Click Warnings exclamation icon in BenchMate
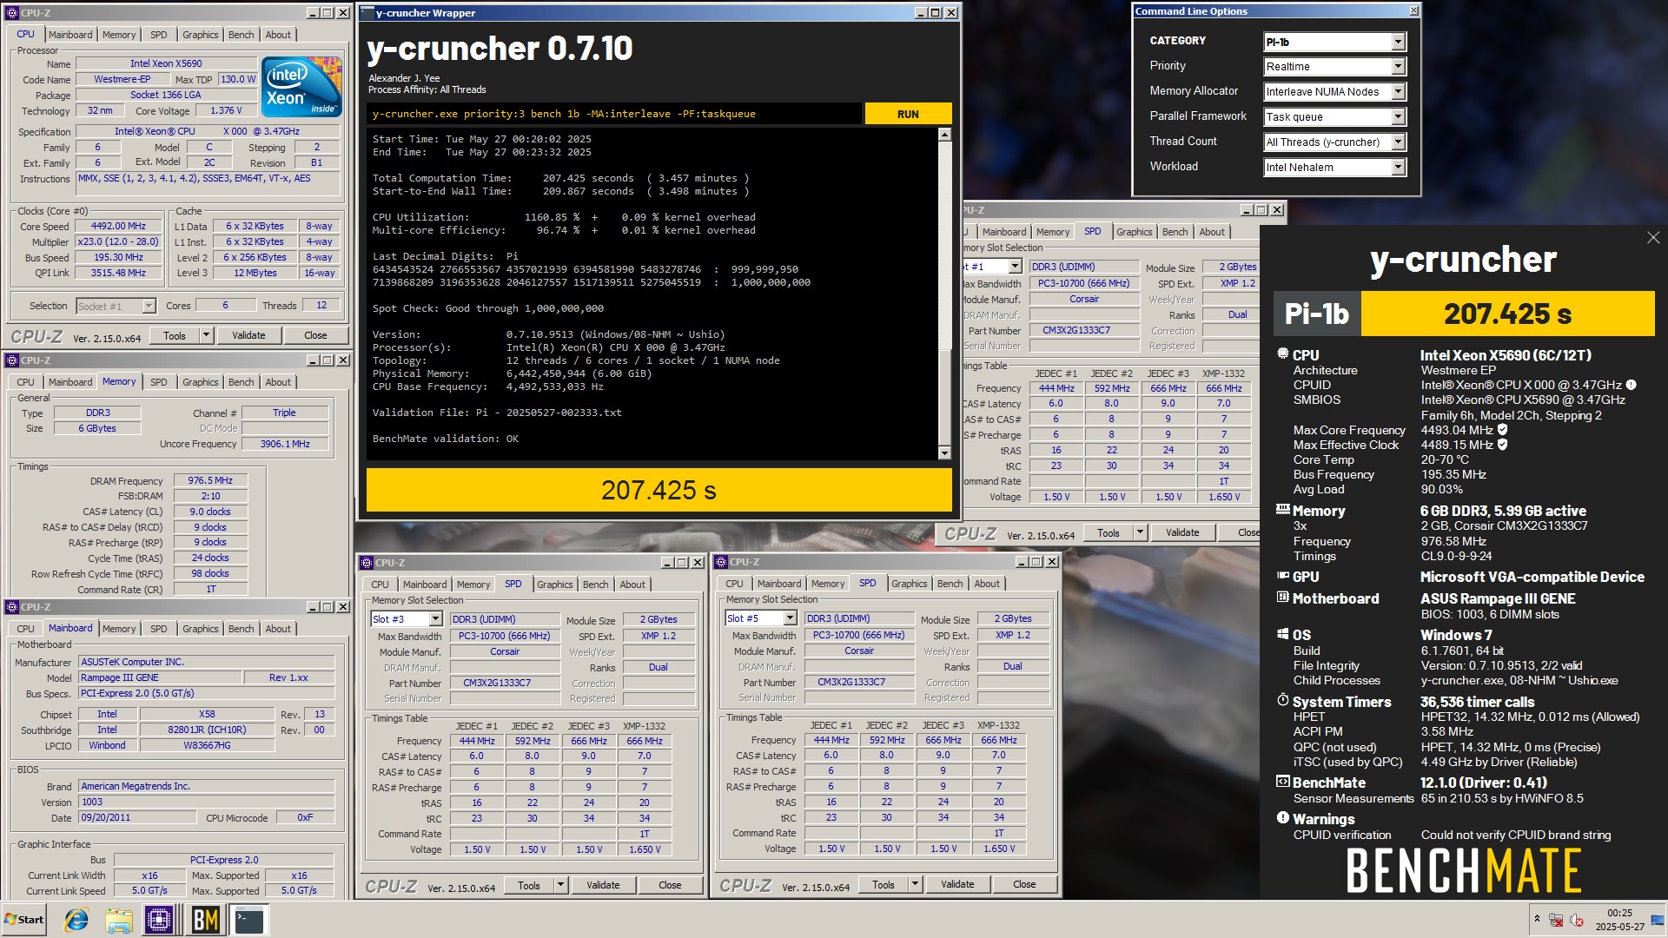1668x938 pixels. 1282,818
